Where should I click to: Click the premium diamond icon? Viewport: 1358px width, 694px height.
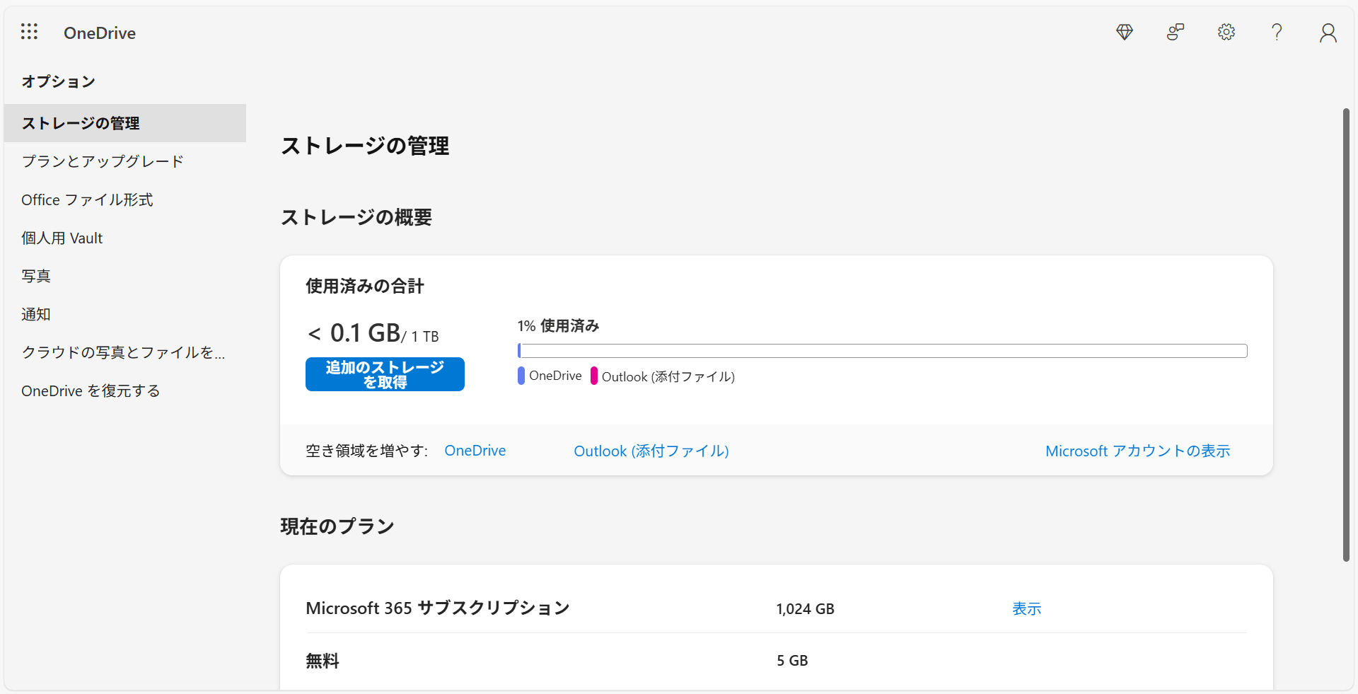tap(1125, 32)
